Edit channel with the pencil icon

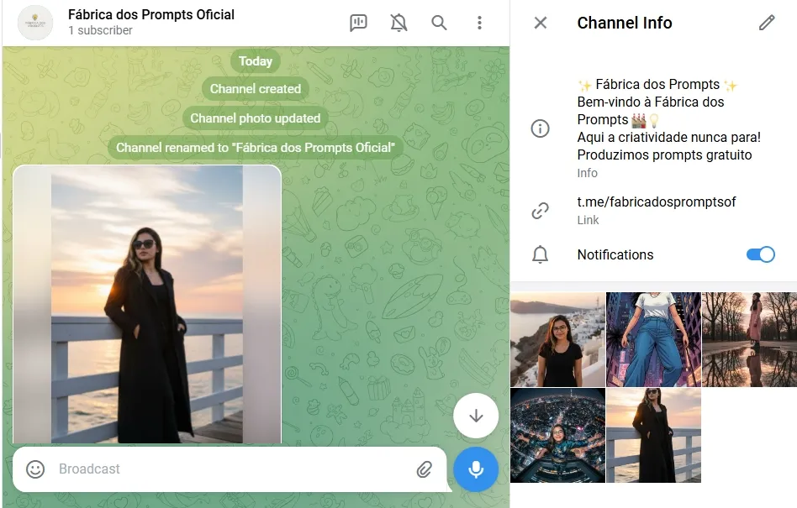click(766, 23)
